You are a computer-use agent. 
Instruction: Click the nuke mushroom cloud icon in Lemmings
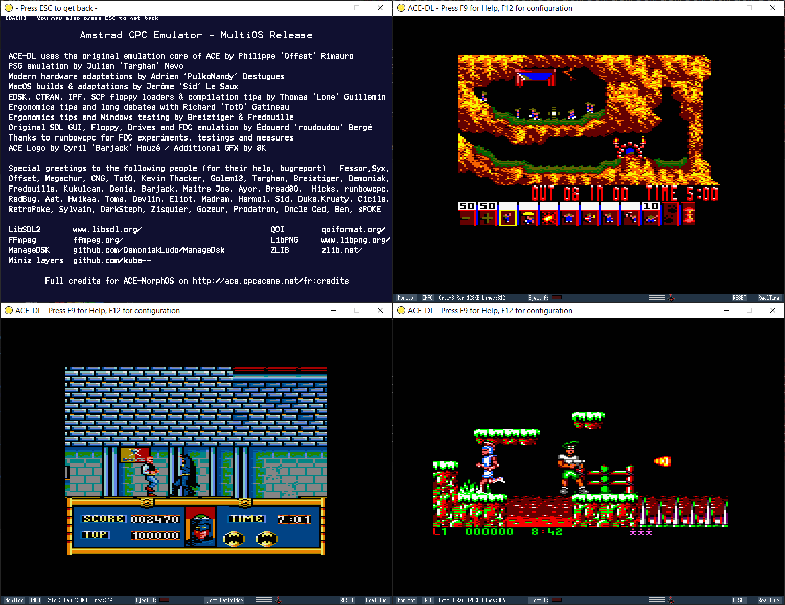[688, 215]
